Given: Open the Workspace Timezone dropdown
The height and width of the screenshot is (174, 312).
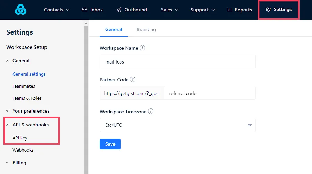Looking at the screenshot, I should pos(177,125).
